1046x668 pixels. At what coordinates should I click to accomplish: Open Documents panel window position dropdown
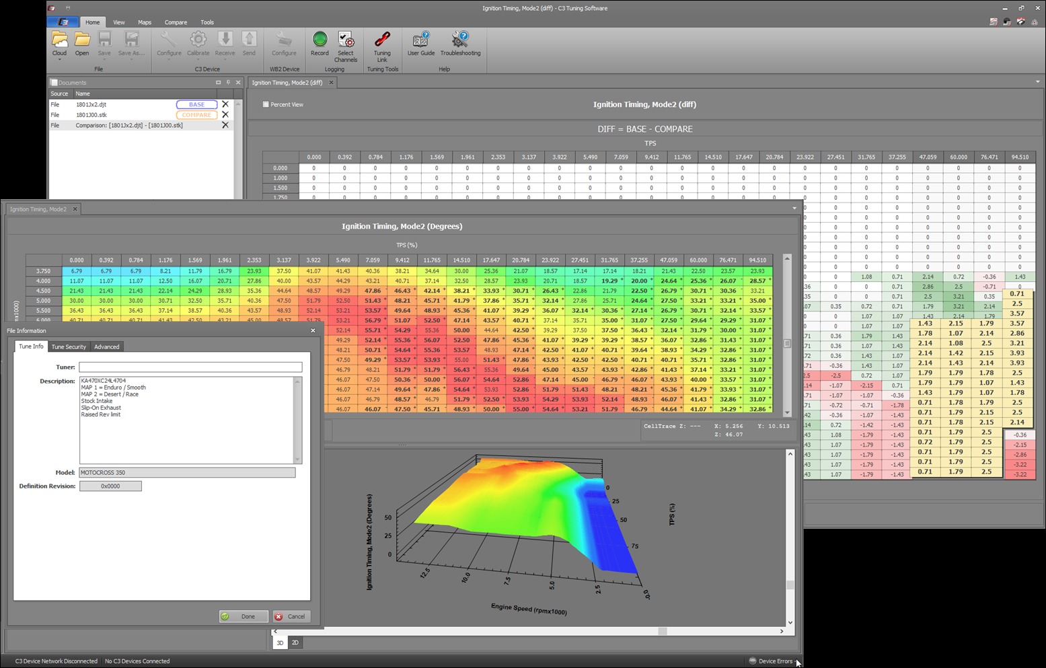coord(218,83)
